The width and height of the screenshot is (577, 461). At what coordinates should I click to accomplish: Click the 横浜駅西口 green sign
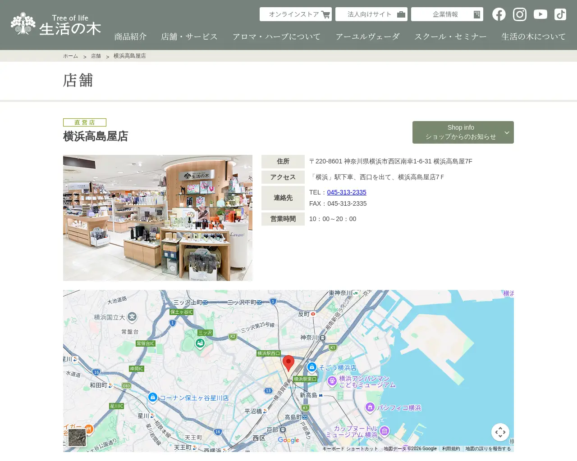point(269,353)
